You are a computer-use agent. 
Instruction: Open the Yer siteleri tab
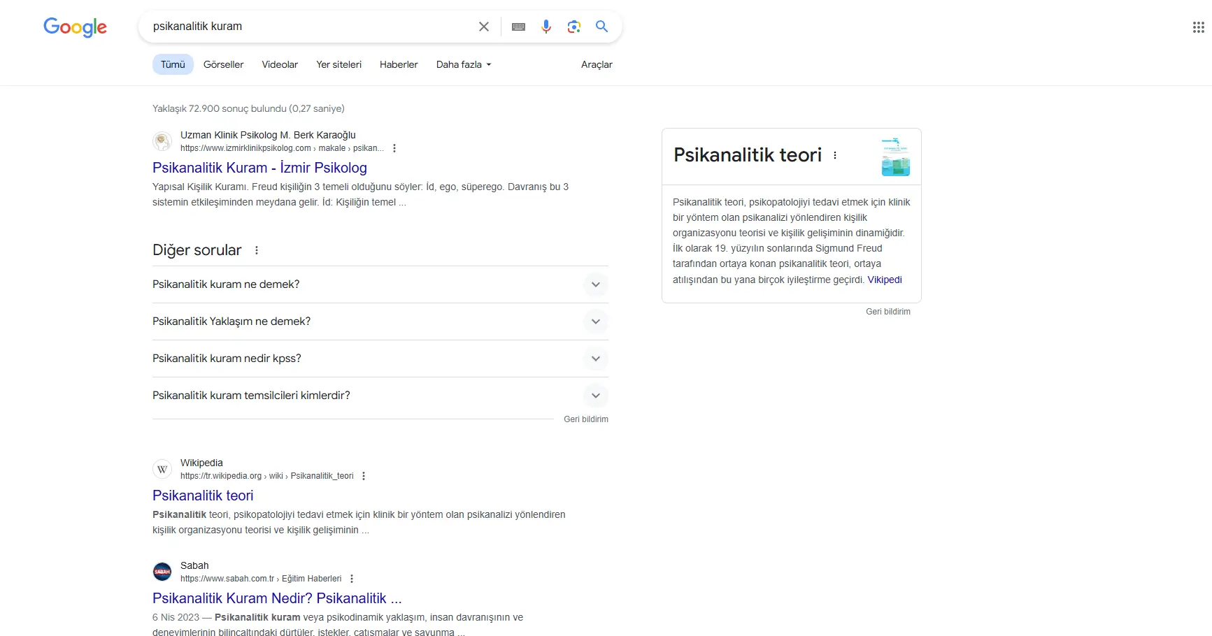339,64
